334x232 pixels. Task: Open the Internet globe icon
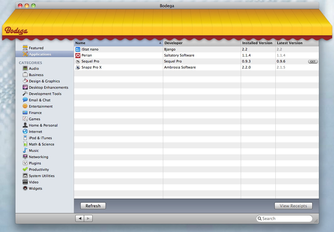[x=25, y=132]
